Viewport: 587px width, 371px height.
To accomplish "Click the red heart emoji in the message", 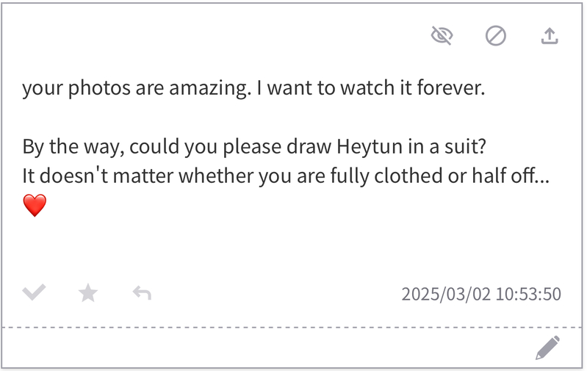I will coord(35,206).
